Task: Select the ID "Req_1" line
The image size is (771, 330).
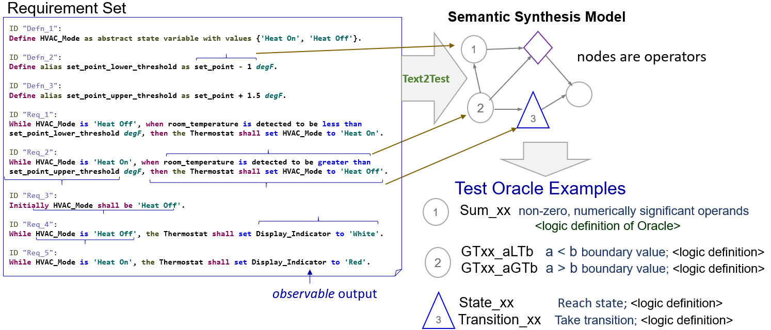Action: coord(33,115)
